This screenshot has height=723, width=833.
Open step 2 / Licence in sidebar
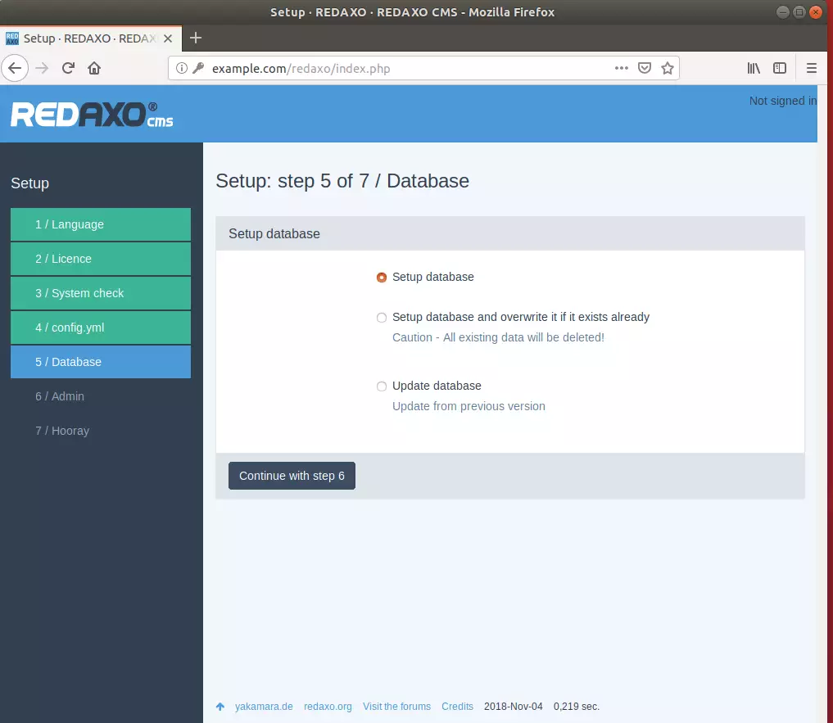pyautogui.click(x=101, y=259)
